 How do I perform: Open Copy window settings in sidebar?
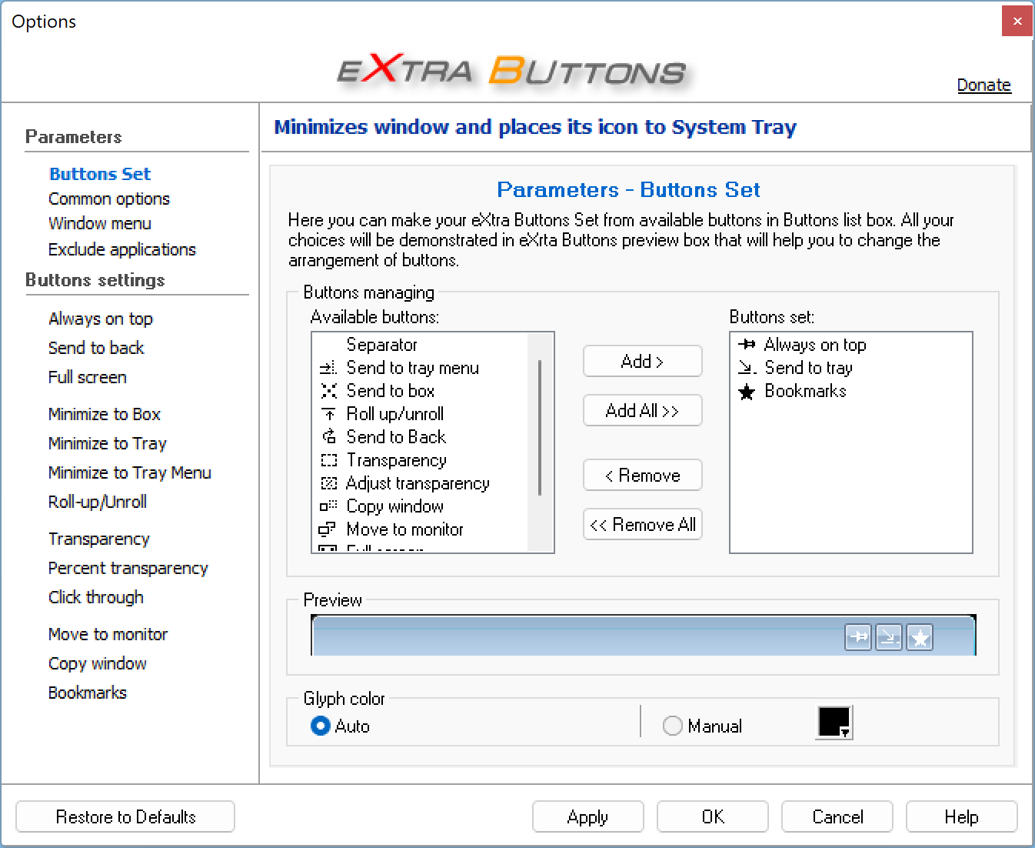click(98, 663)
